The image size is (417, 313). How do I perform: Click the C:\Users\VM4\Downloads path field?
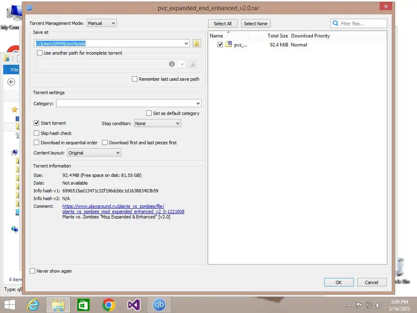coord(112,43)
